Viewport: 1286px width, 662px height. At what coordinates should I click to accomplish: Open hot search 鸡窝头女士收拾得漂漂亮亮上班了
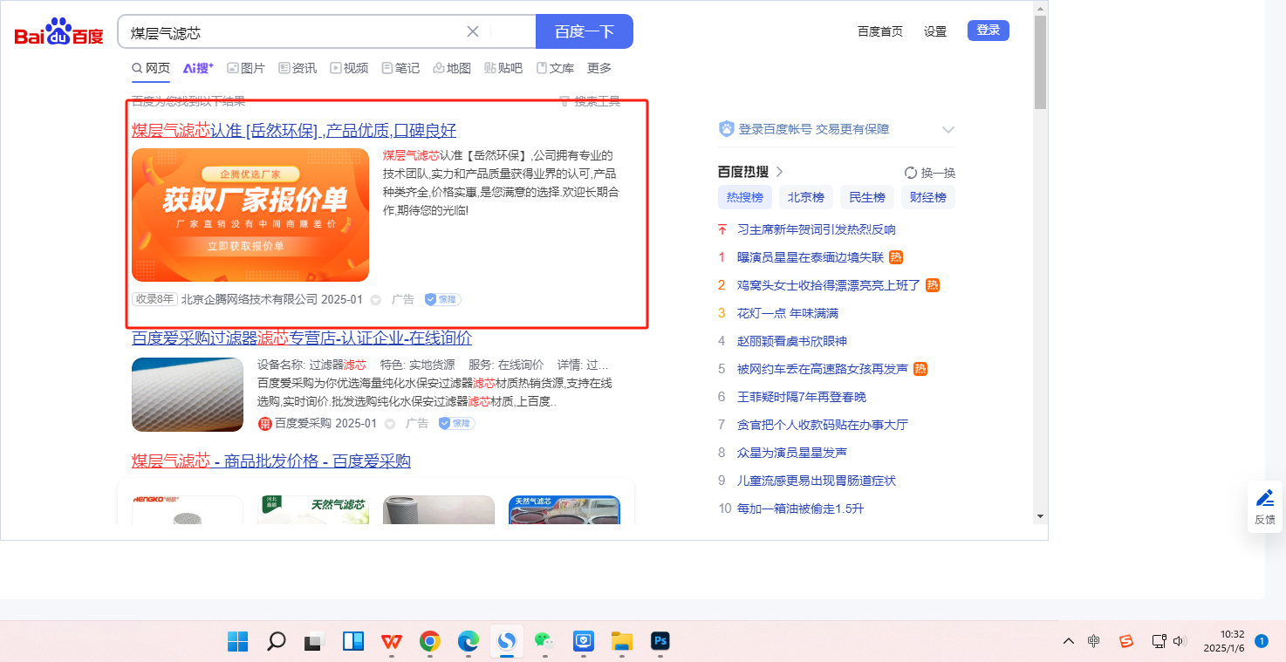(x=829, y=285)
